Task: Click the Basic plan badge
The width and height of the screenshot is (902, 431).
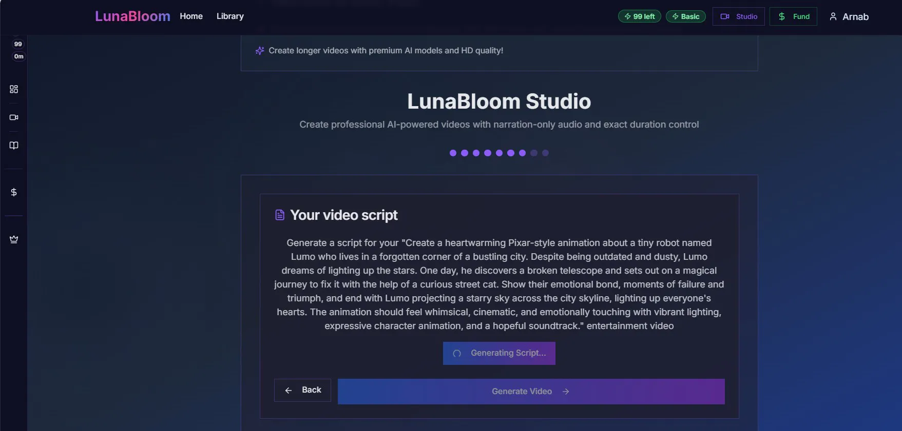Action: pyautogui.click(x=686, y=16)
